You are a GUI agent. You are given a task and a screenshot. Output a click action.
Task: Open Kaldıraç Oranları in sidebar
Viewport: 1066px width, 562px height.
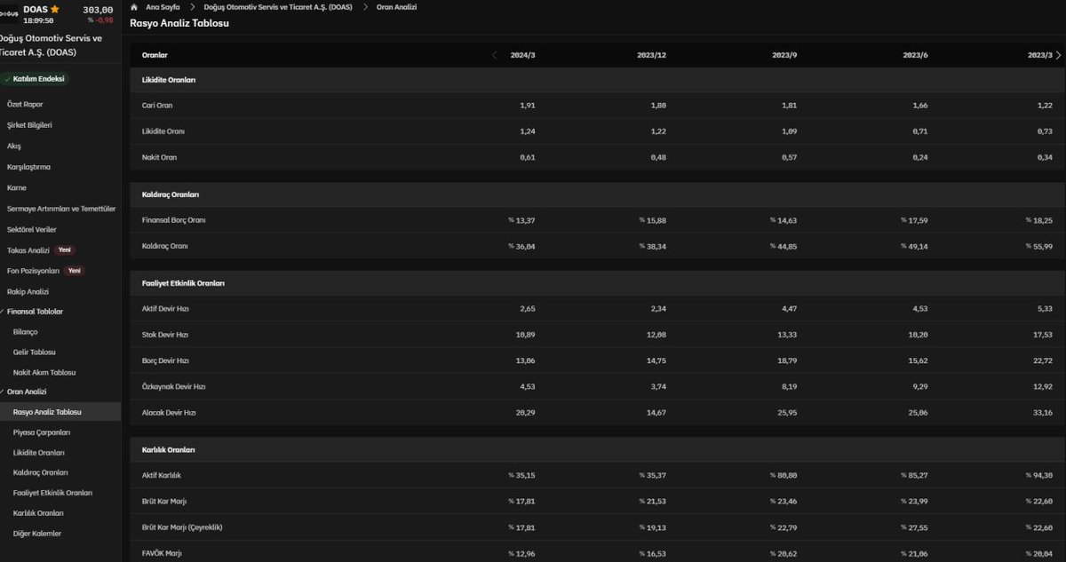(x=41, y=473)
